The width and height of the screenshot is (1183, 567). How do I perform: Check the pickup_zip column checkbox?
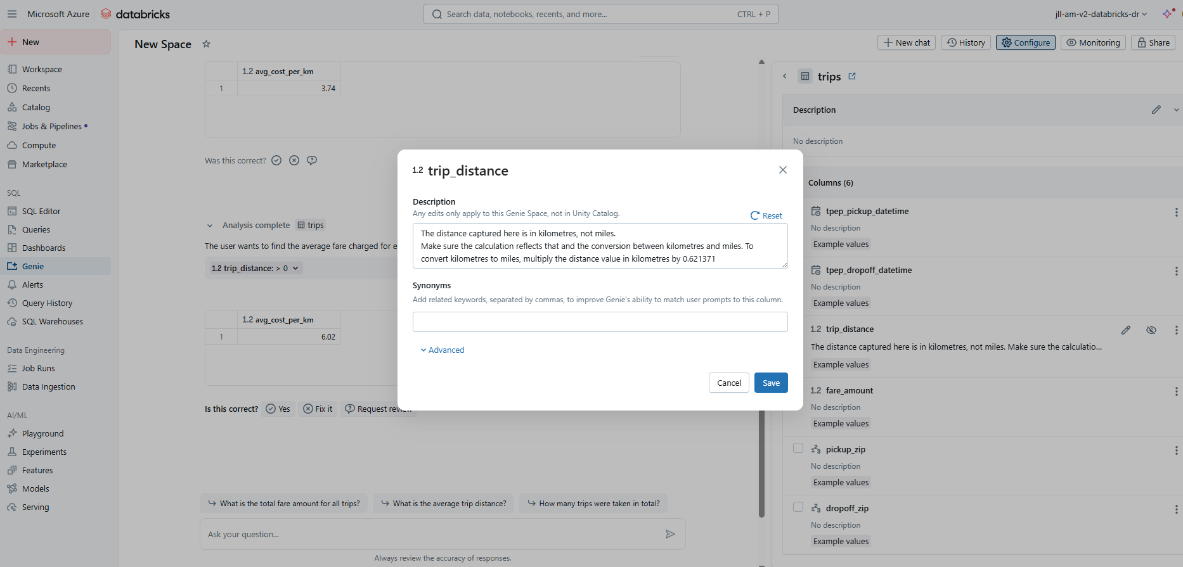tap(798, 449)
